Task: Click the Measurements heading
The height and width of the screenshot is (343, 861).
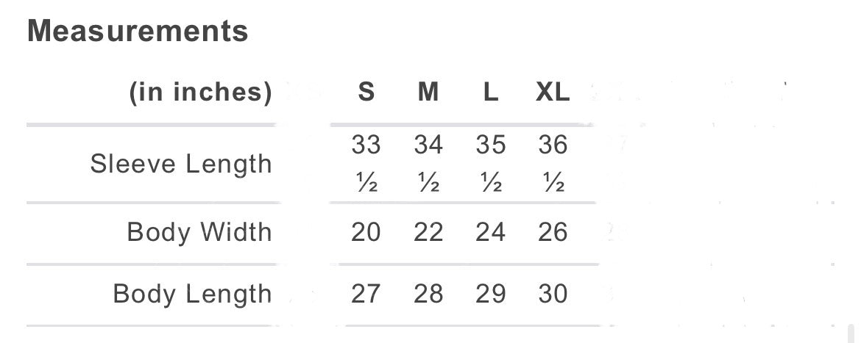Action: (x=138, y=31)
